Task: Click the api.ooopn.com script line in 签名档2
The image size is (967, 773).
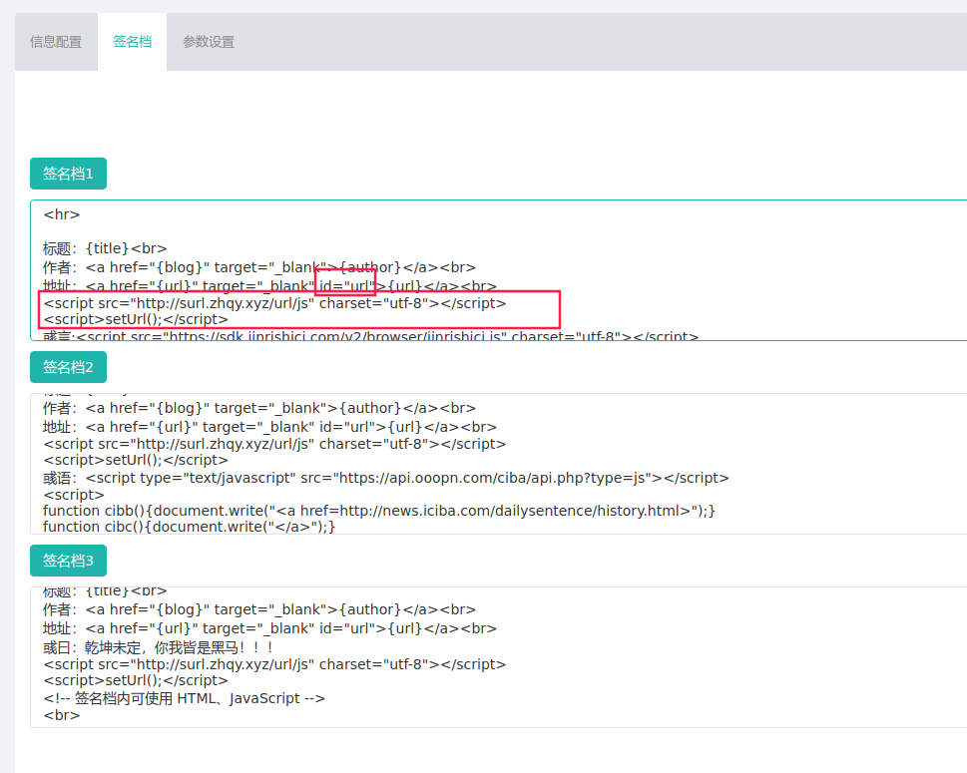Action: pos(385,478)
